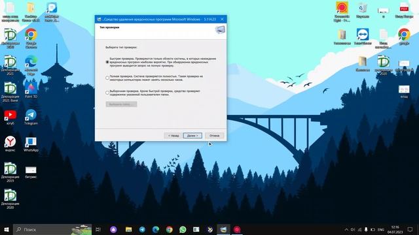The height and width of the screenshot is (235, 419).
Task: Open Telegram desktop shortcut
Action: (31, 117)
